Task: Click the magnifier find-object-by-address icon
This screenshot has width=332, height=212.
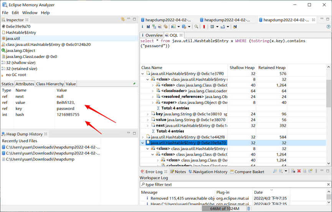Action: pos(196,27)
